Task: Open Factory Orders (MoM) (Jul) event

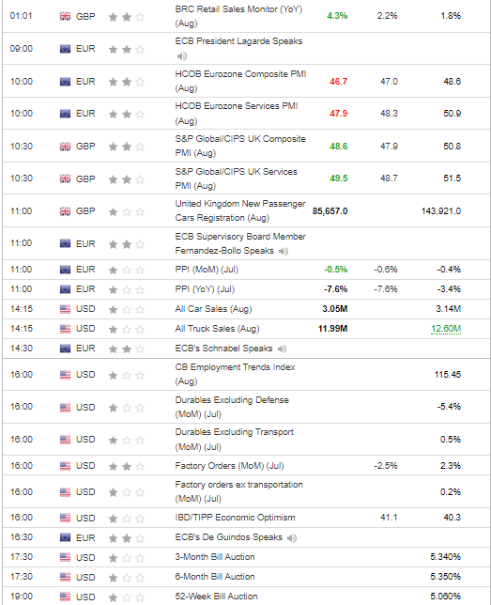Action: [x=229, y=466]
